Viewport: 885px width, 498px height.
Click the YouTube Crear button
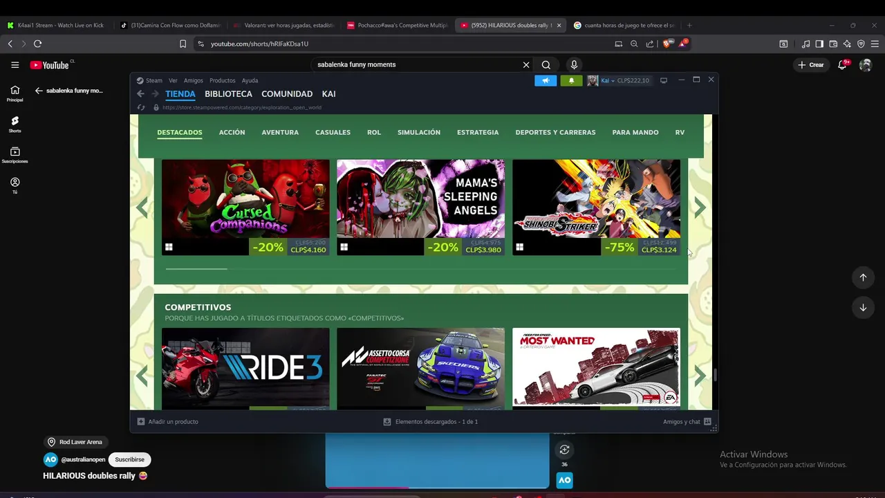tap(811, 64)
